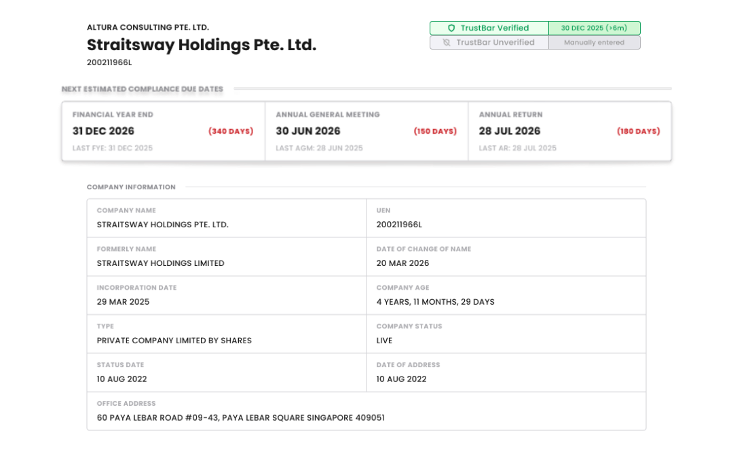Click the (340 DAYS) countdown indicator
The width and height of the screenshot is (733, 458).
(230, 131)
